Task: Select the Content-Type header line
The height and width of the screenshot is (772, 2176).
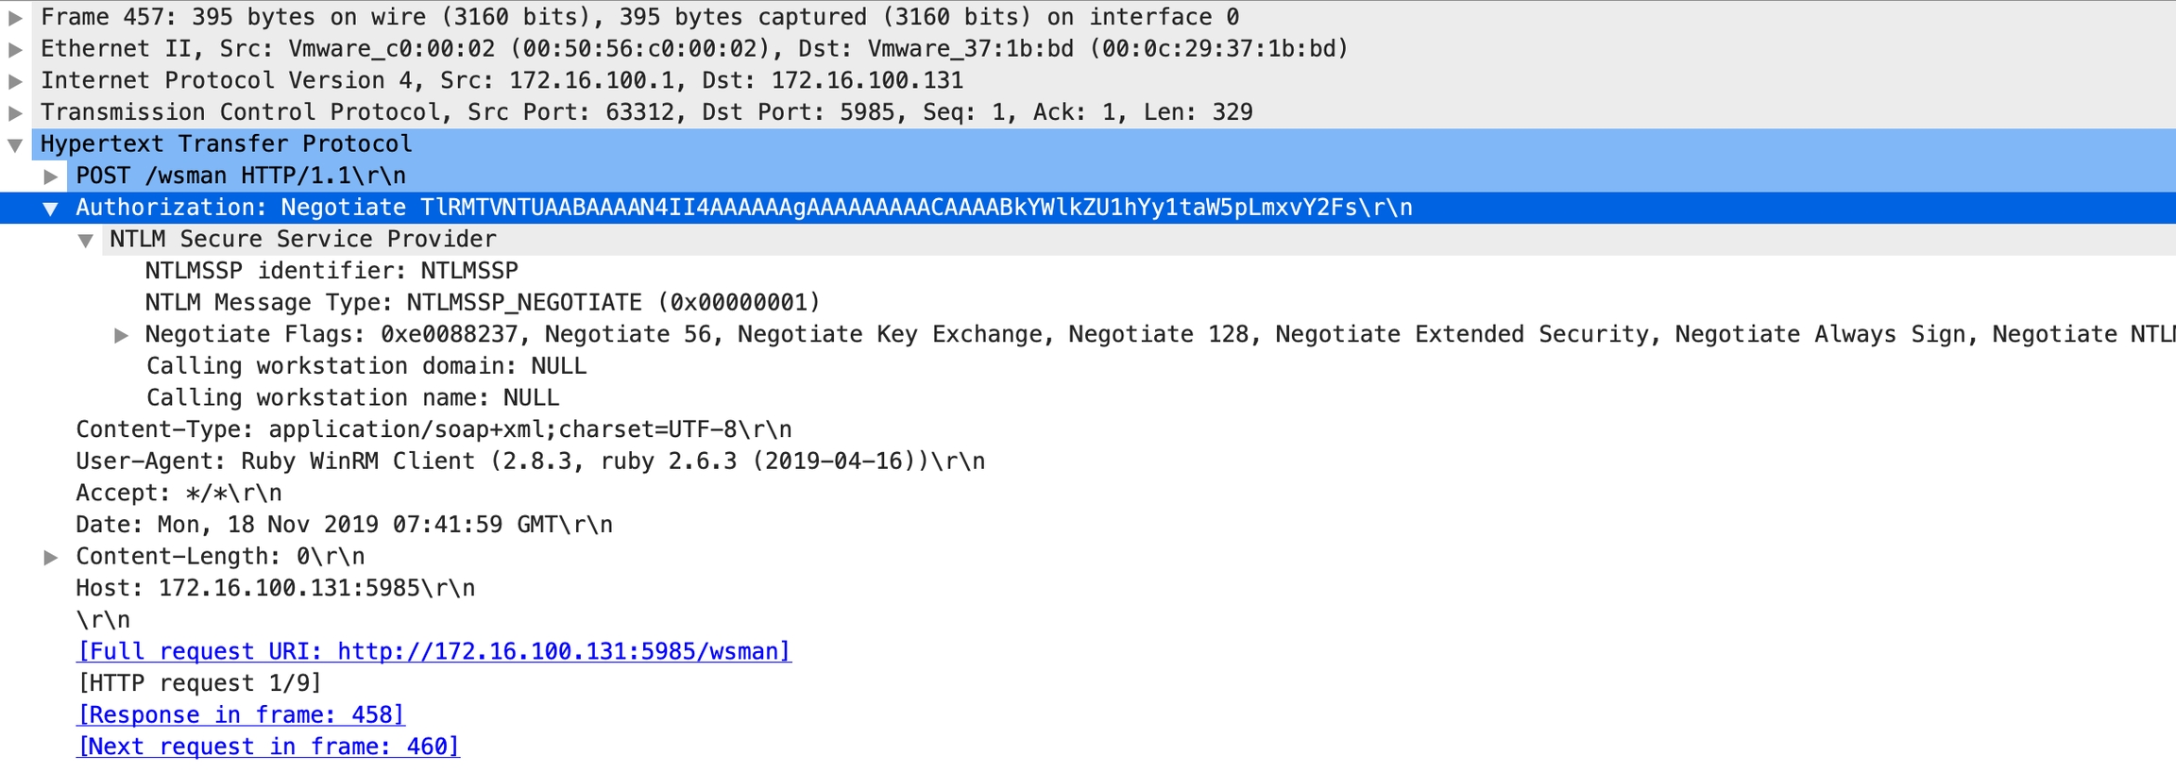Action: [x=433, y=429]
